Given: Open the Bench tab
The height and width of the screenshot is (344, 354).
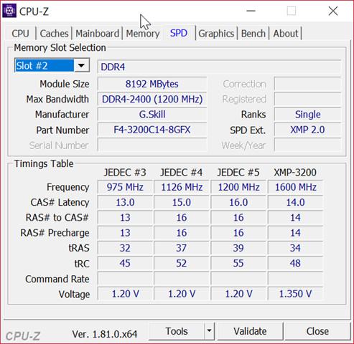Looking at the screenshot, I should [x=253, y=34].
